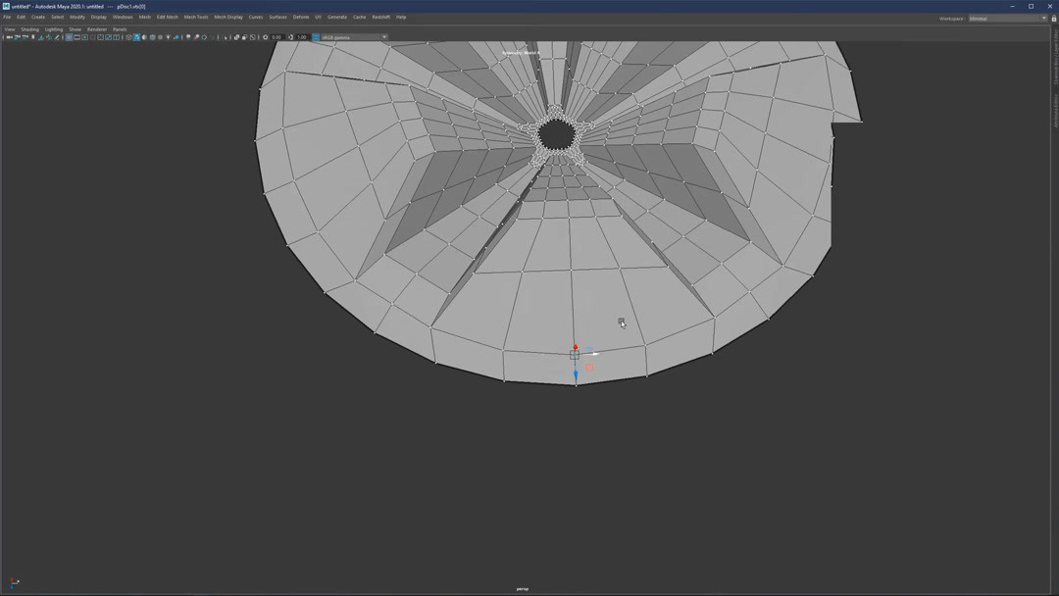Screen dimensions: 1059x596
Task: Open the Mesh Tools menu
Action: [195, 17]
